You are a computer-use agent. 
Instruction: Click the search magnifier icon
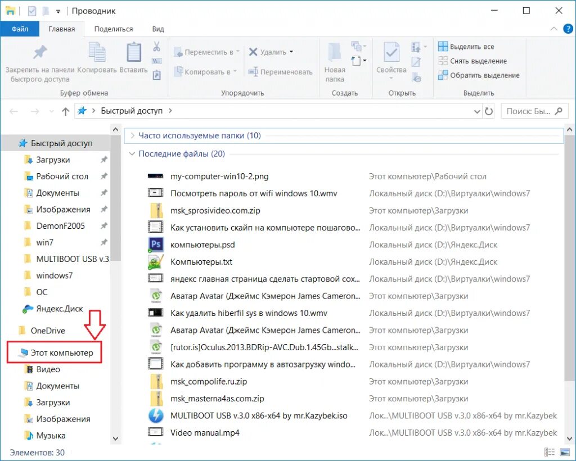[x=559, y=111]
